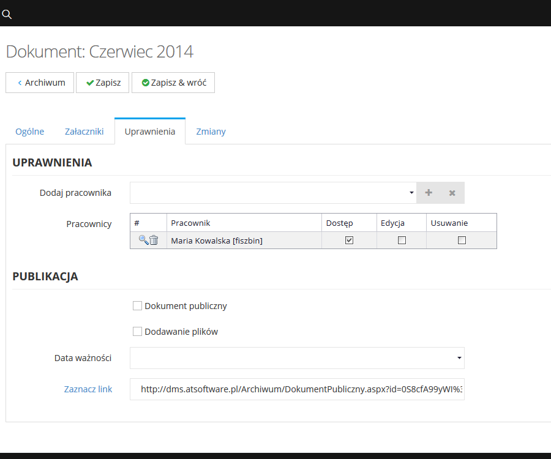View Maria Kowalska details magnifier icon
This screenshot has height=459, width=551.
pyautogui.click(x=143, y=240)
